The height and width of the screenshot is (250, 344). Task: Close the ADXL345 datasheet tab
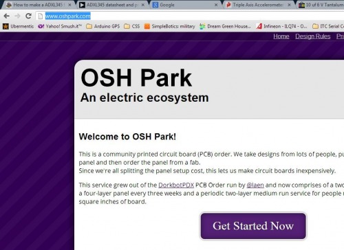[143, 5]
